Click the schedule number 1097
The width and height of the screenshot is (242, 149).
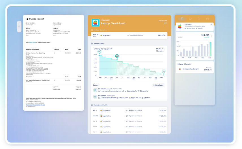(165, 23)
